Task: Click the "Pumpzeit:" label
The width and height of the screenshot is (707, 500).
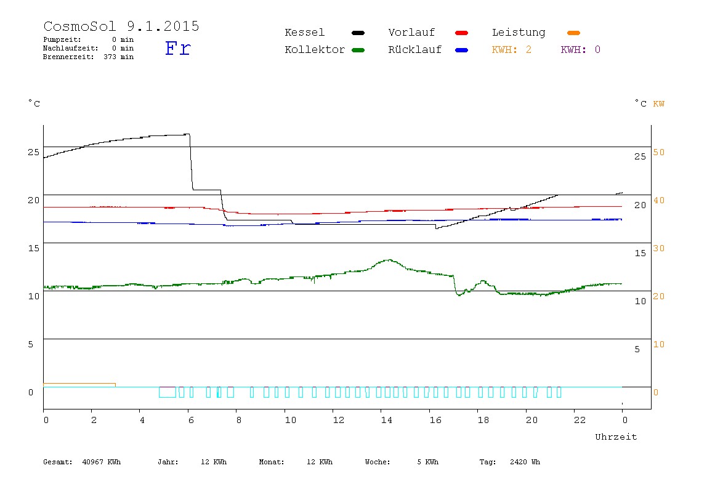Action: point(62,39)
